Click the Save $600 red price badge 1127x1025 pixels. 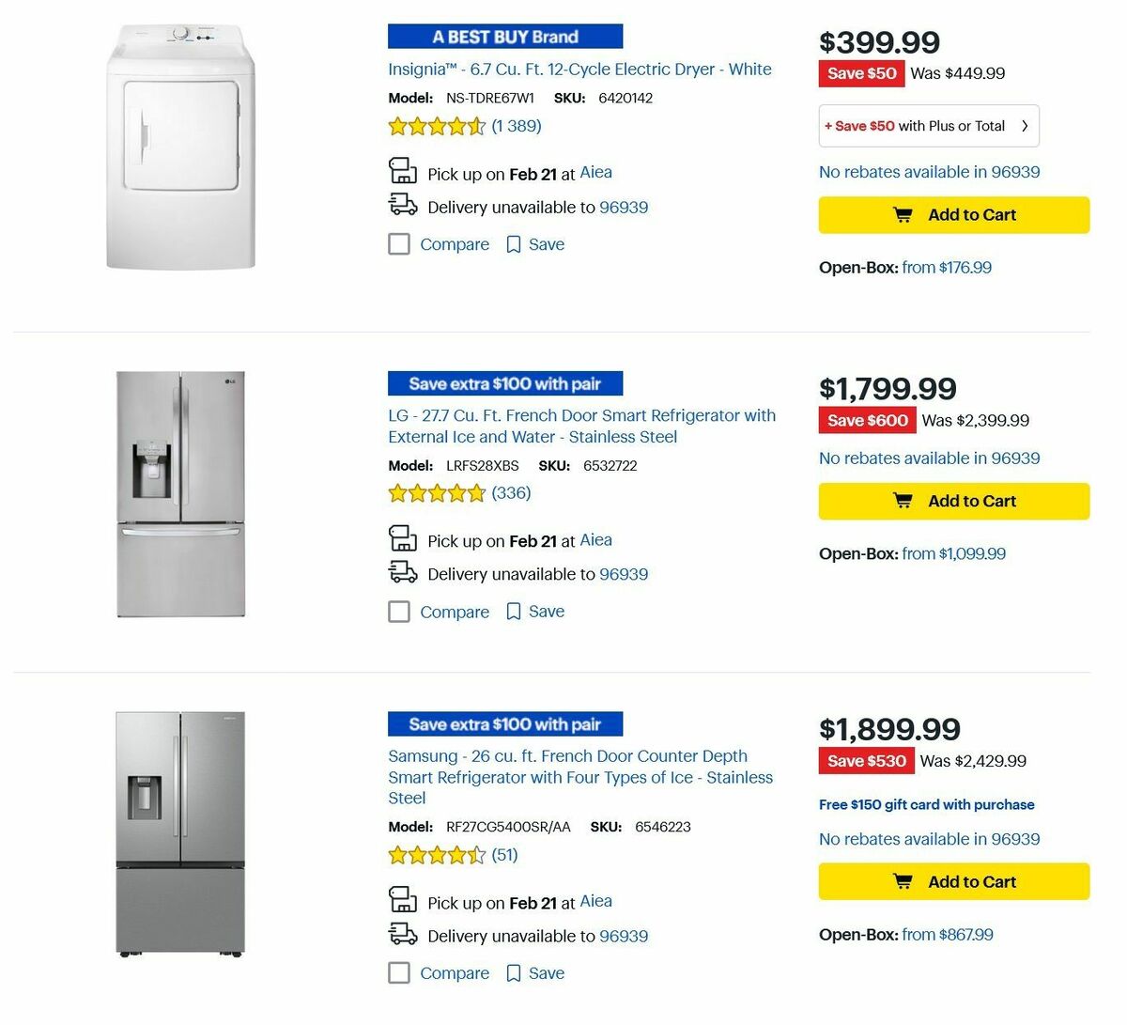click(x=866, y=420)
